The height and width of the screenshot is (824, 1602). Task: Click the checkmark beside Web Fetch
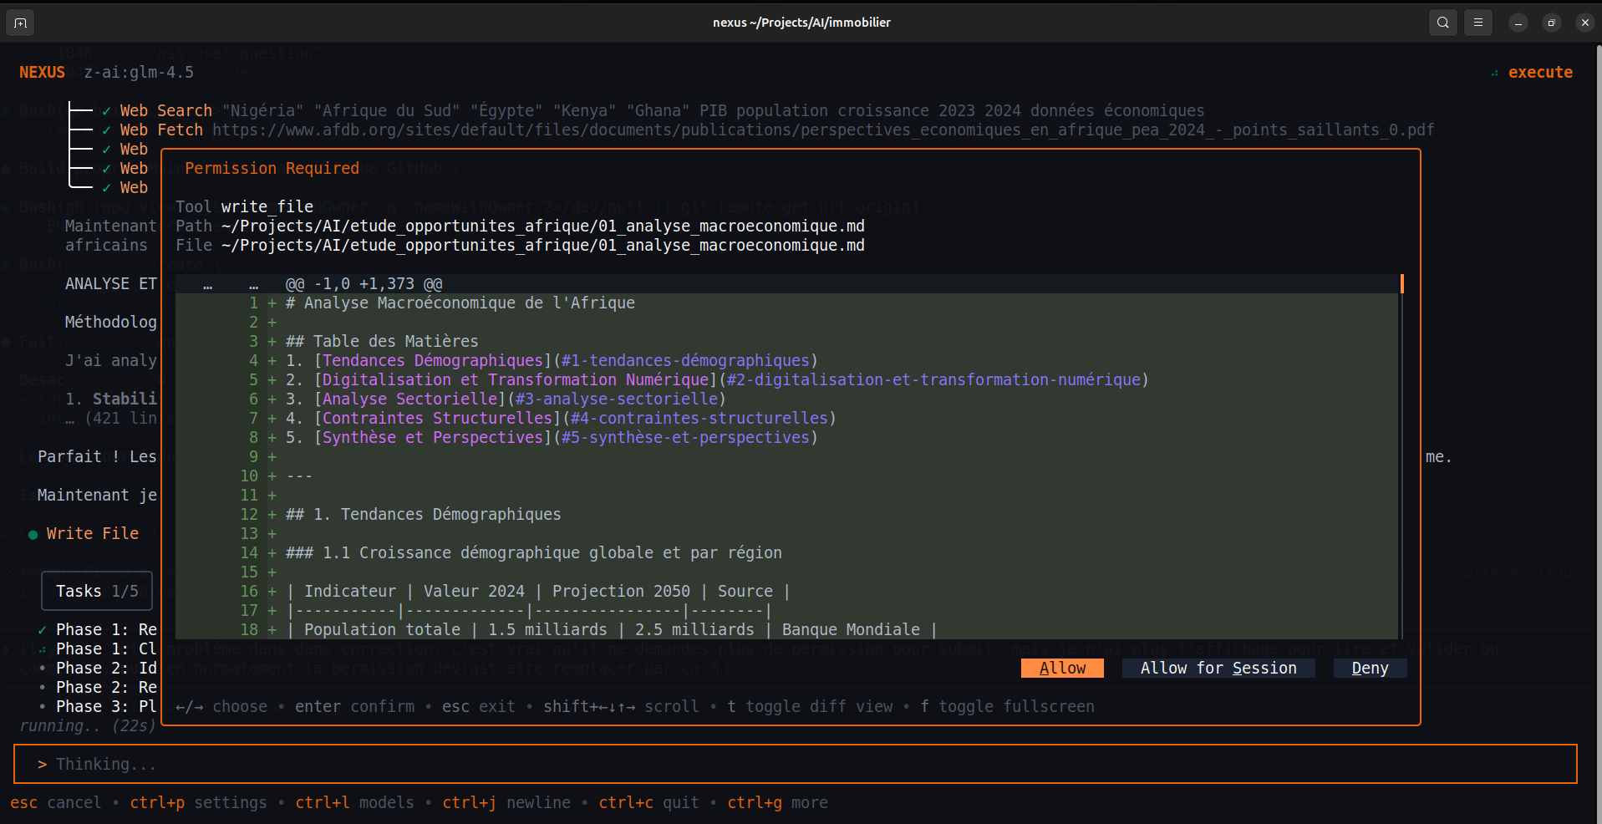tap(106, 130)
